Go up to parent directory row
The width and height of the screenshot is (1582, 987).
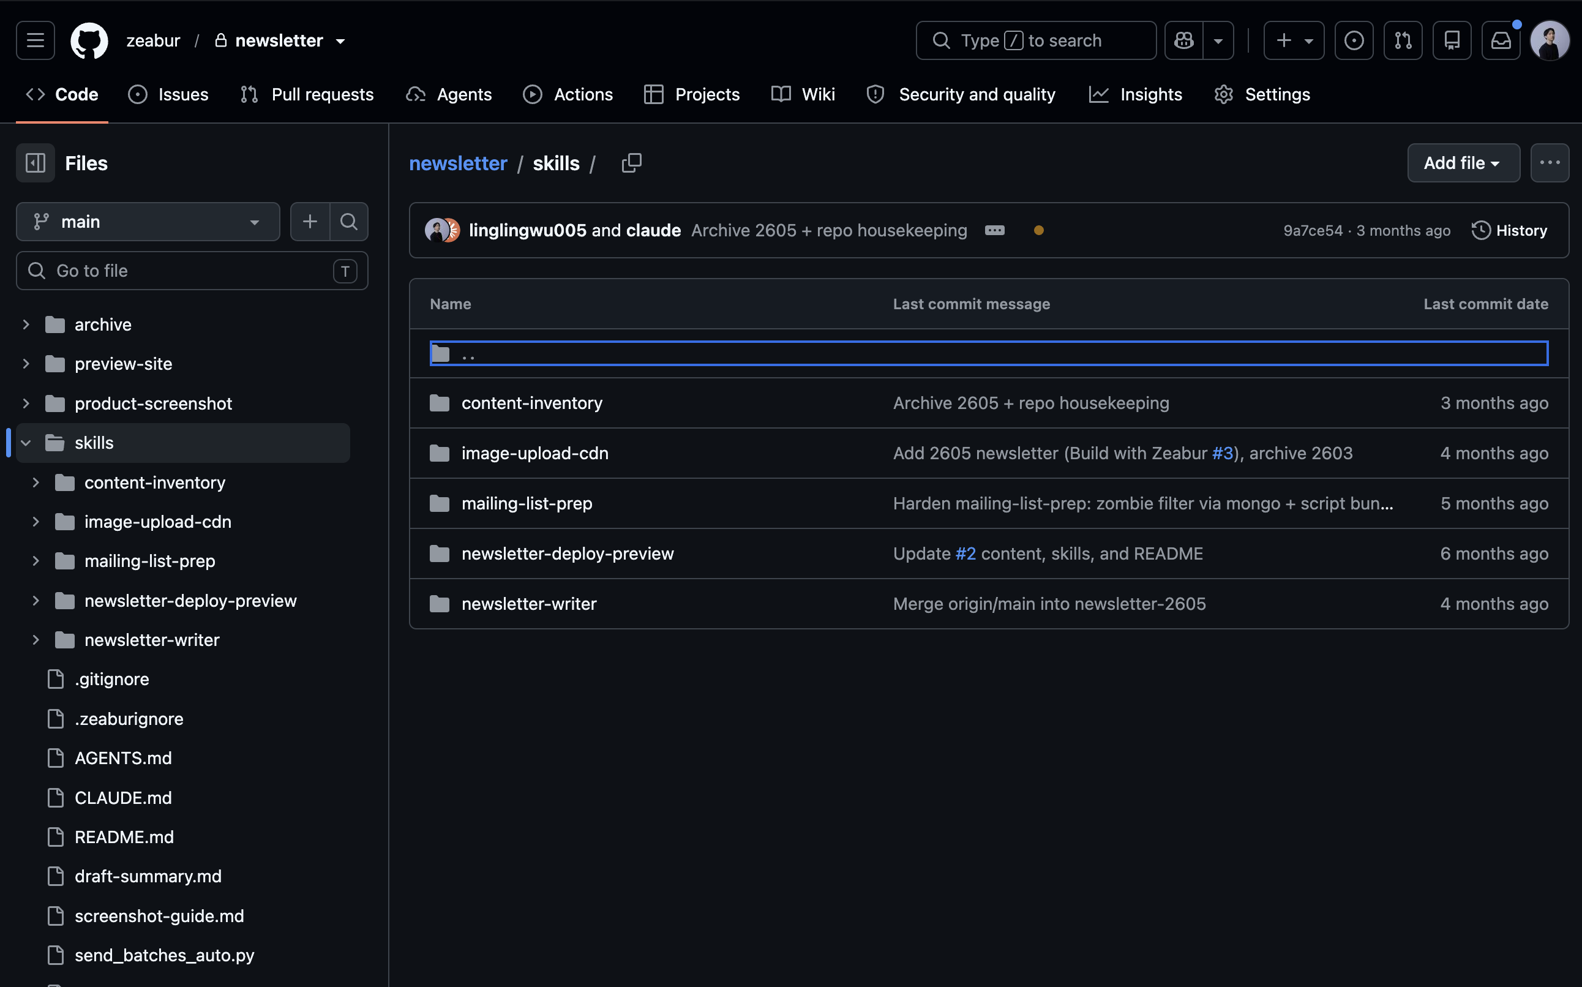[989, 354]
